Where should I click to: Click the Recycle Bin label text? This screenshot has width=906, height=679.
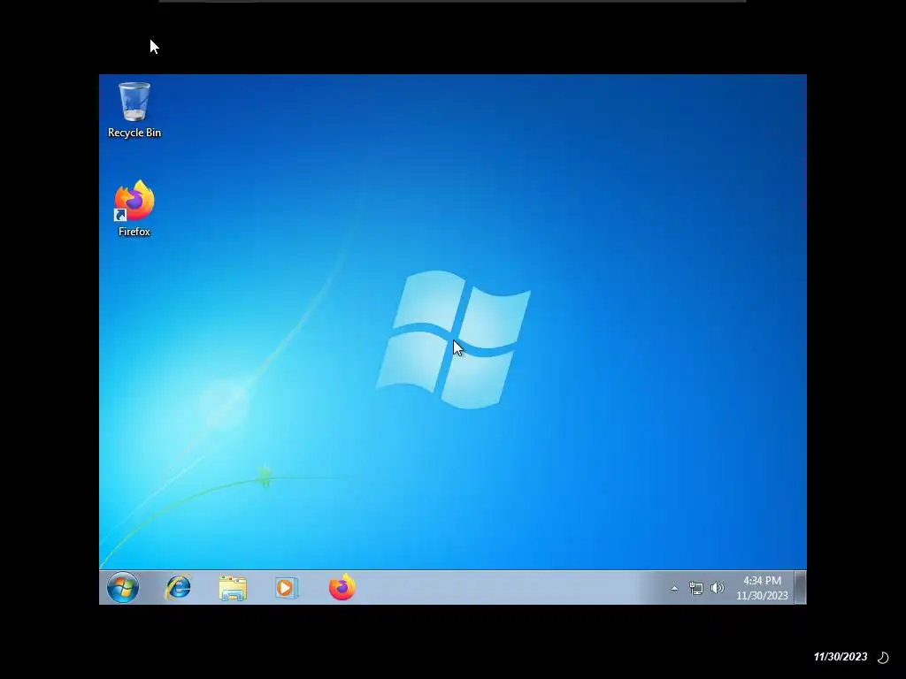coord(134,133)
